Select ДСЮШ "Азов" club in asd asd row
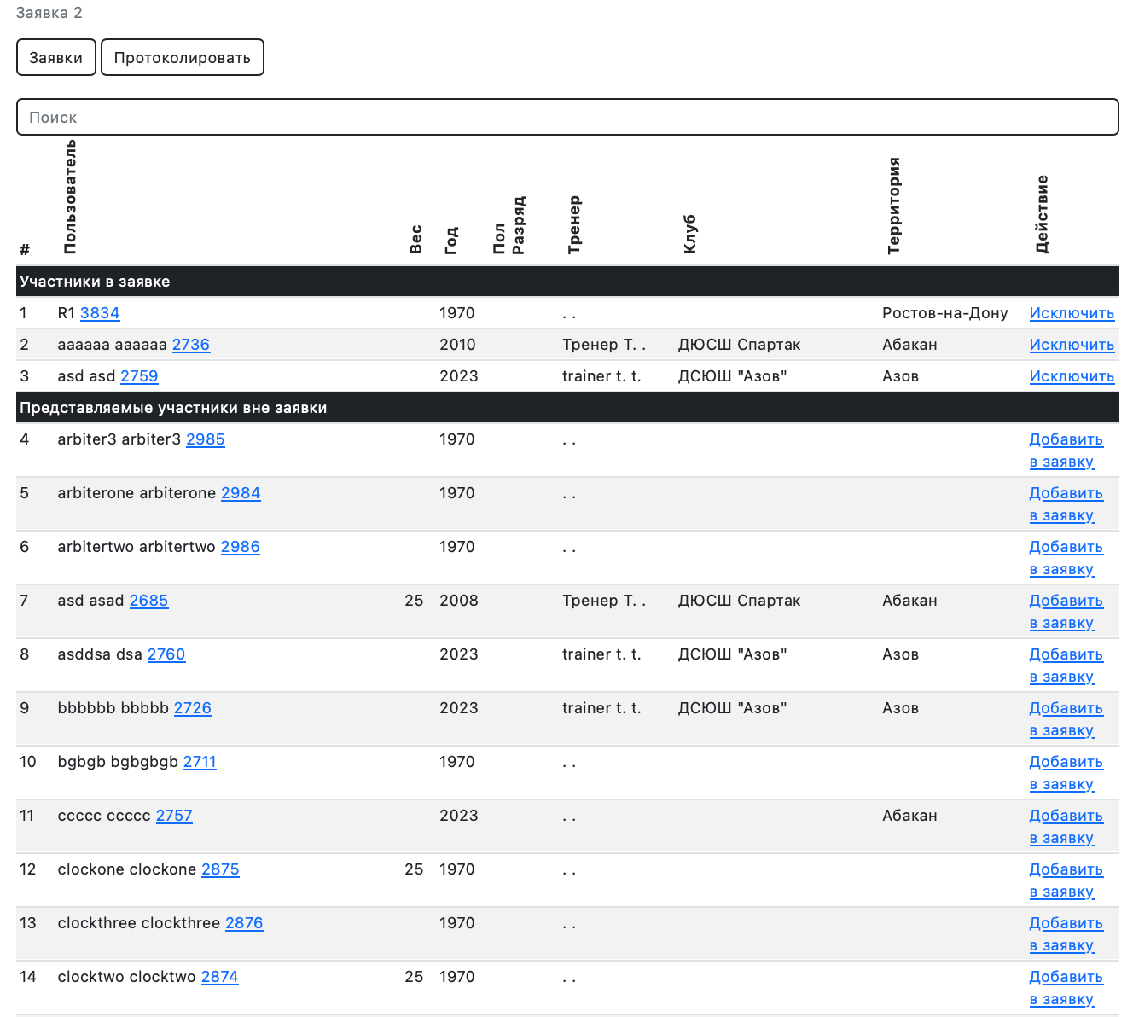 click(x=732, y=376)
